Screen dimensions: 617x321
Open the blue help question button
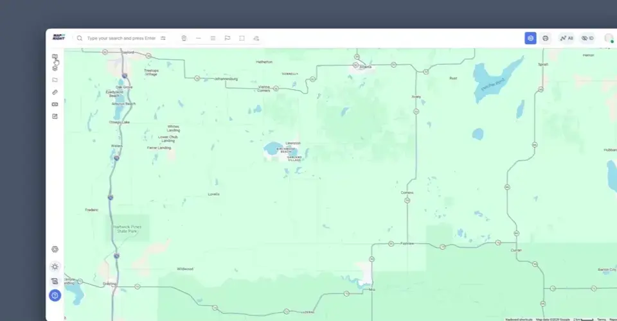(55, 295)
